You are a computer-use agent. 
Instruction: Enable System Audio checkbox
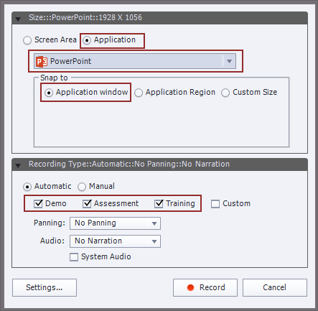click(x=74, y=257)
